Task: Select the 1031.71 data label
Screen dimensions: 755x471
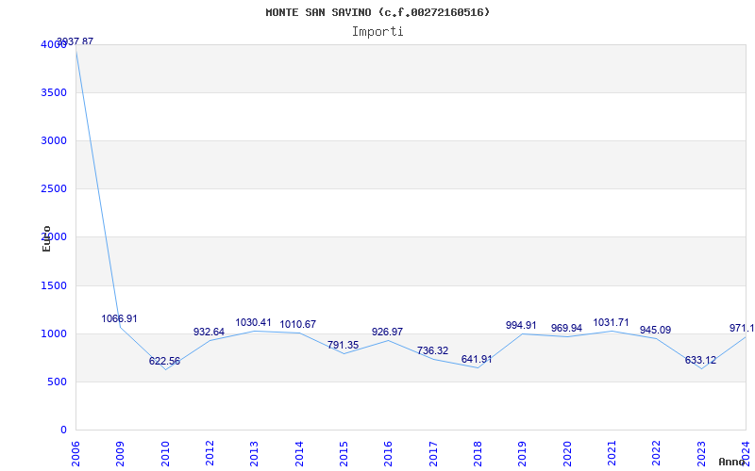Action: point(611,322)
